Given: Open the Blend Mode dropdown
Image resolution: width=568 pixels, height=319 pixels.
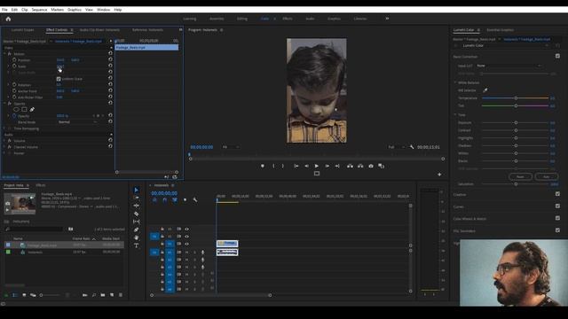Looking at the screenshot, I should tap(77, 122).
